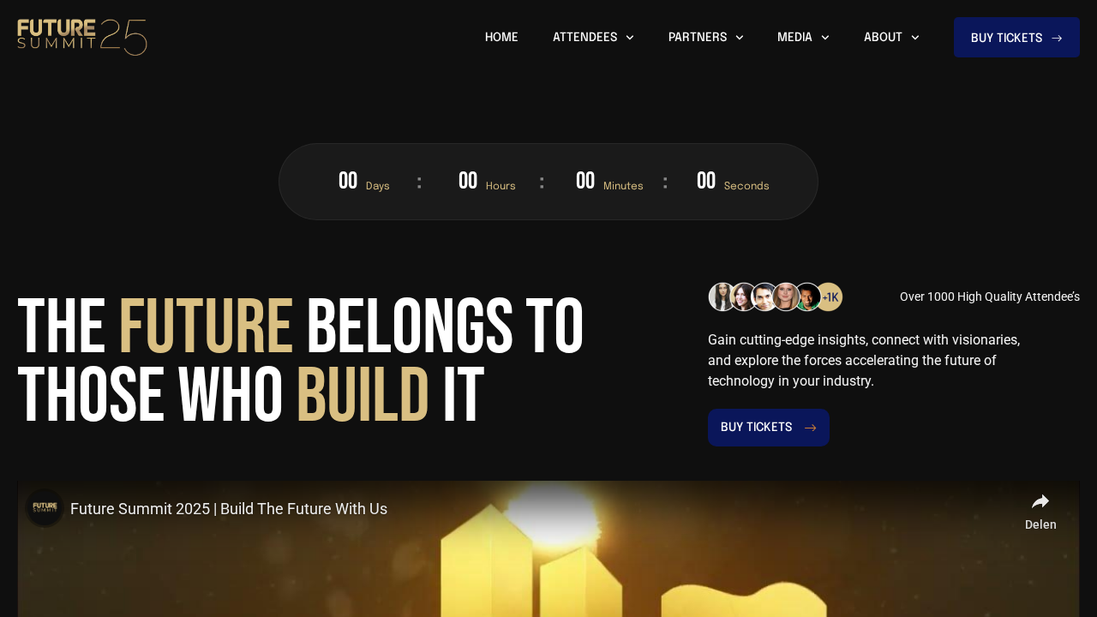Click the countdown Days counter
This screenshot has height=617, width=1097.
[x=364, y=182]
